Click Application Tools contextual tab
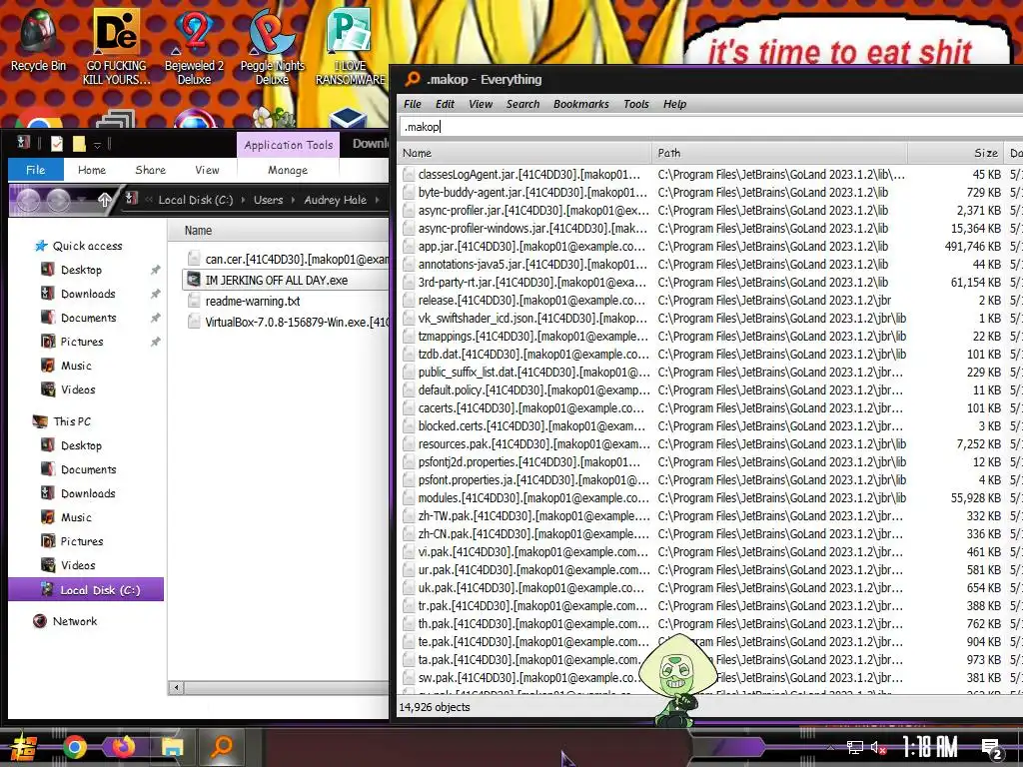 (289, 145)
